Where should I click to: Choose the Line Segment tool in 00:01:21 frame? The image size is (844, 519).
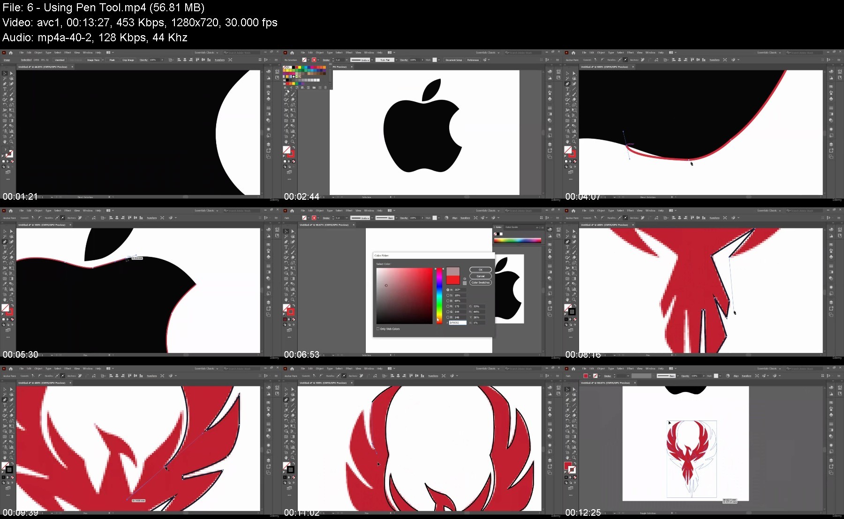(11, 89)
